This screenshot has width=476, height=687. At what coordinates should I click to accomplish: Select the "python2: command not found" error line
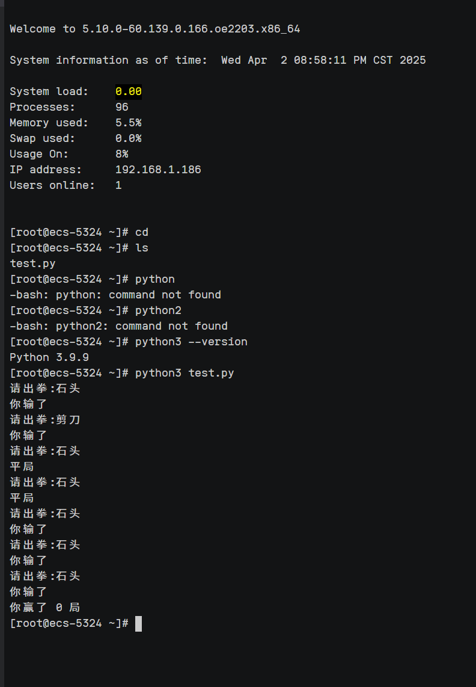click(118, 326)
